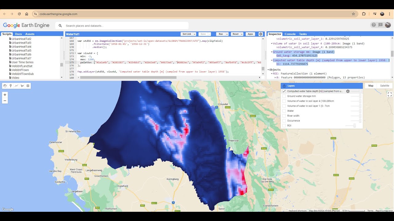Open settings gear for water table layer
The image size is (394, 221).
[348, 91]
